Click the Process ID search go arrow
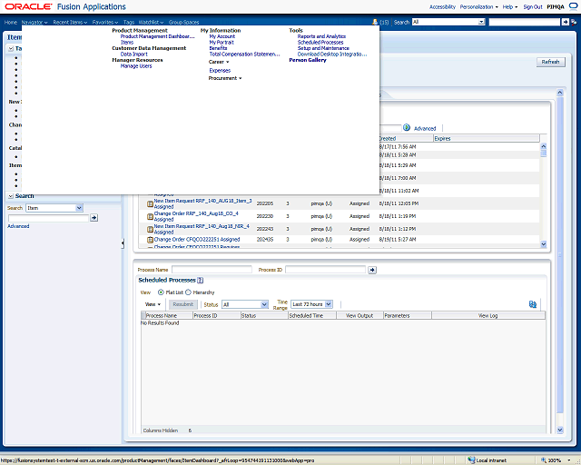 pos(371,270)
